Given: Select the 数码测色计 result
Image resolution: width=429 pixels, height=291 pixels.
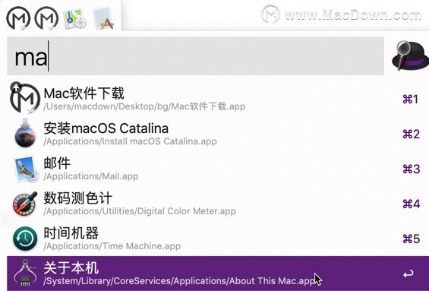Looking at the screenshot, I should click(77, 198).
